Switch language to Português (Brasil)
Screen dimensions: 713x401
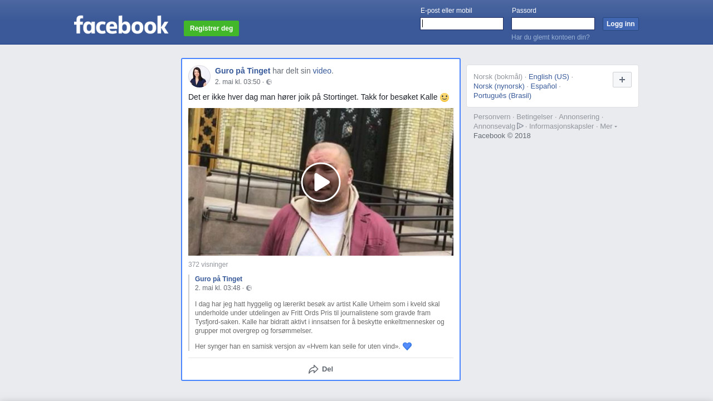[x=502, y=95]
